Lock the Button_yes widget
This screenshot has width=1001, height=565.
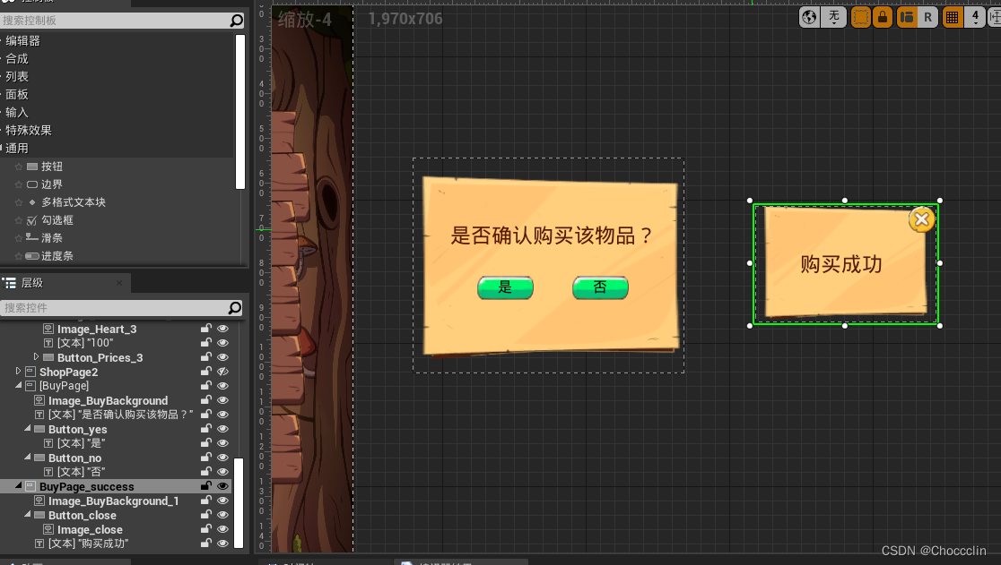pyautogui.click(x=206, y=429)
